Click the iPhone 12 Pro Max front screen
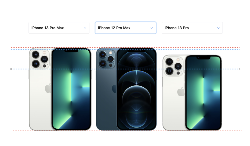 pyautogui.click(x=136, y=89)
